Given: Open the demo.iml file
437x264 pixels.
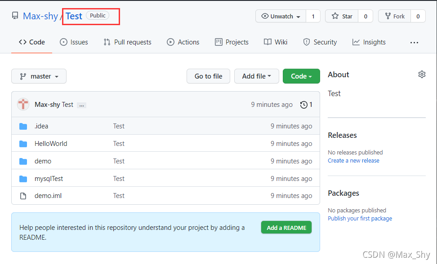Looking at the screenshot, I should click(48, 196).
